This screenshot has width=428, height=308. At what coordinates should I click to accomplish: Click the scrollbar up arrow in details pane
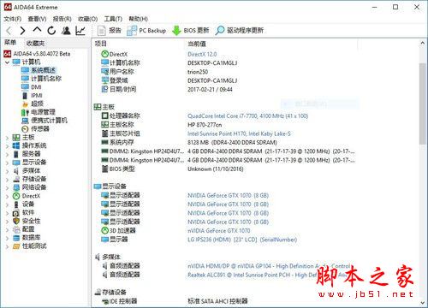[x=422, y=44]
